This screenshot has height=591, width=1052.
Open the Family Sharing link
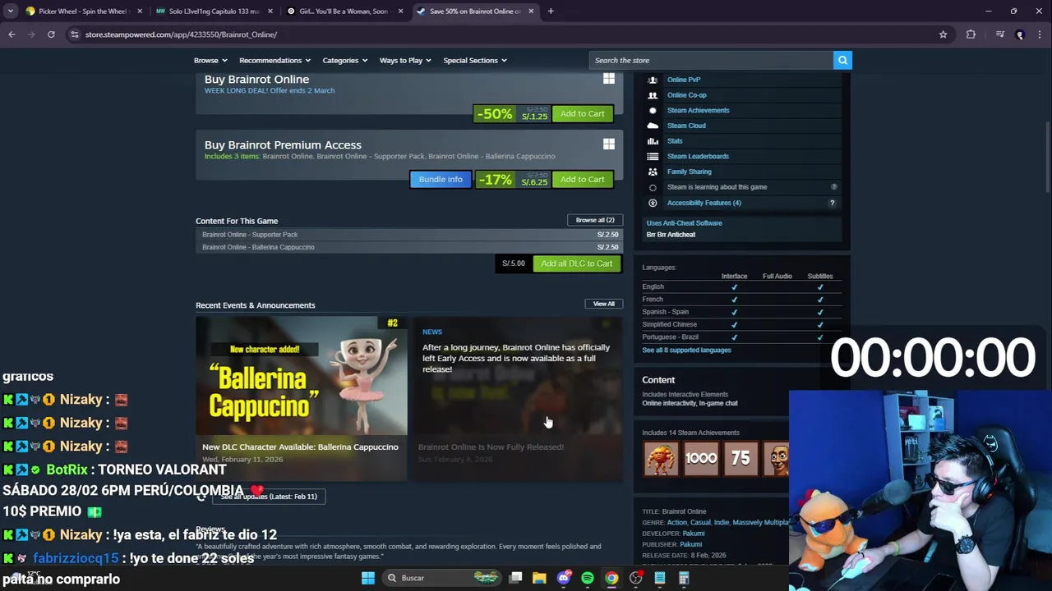[x=689, y=172]
